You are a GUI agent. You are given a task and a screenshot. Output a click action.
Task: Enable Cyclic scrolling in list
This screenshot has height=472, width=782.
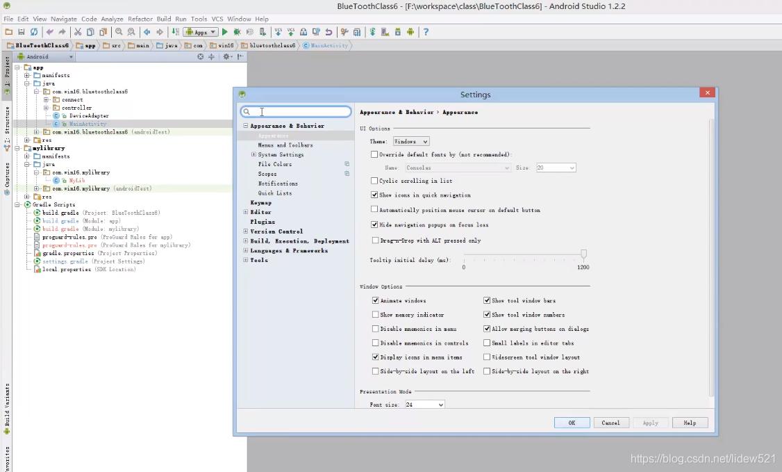(x=374, y=181)
